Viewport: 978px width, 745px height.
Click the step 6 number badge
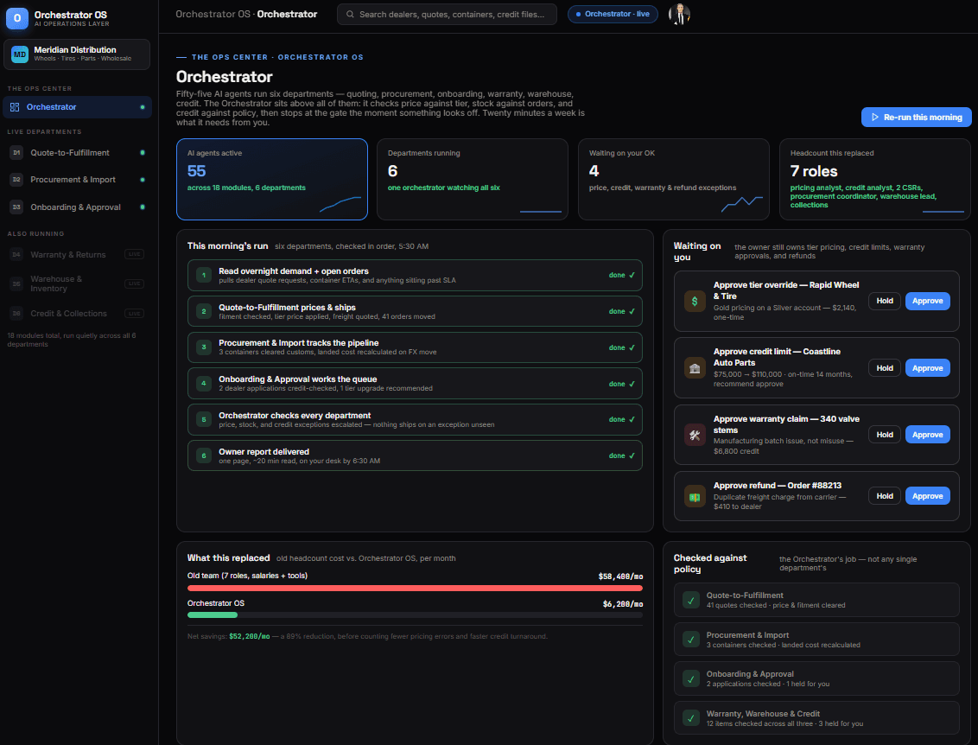[x=204, y=456]
